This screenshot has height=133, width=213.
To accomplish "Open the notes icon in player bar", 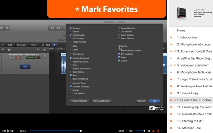I will point(158,131).
